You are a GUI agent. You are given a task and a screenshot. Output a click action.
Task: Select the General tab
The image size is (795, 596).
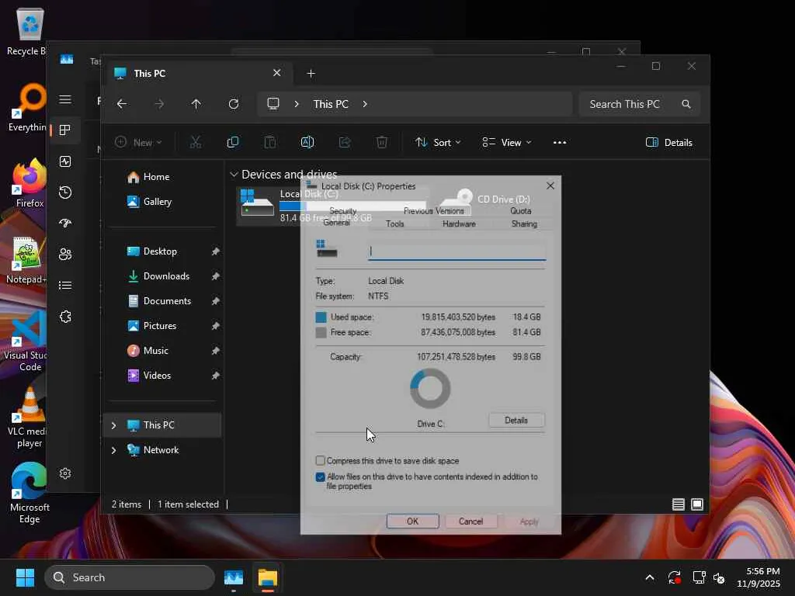click(x=337, y=223)
